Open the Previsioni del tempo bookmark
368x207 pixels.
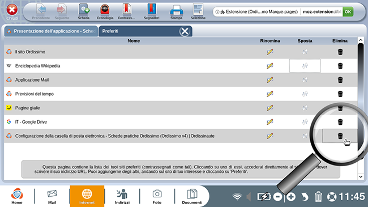(35, 94)
